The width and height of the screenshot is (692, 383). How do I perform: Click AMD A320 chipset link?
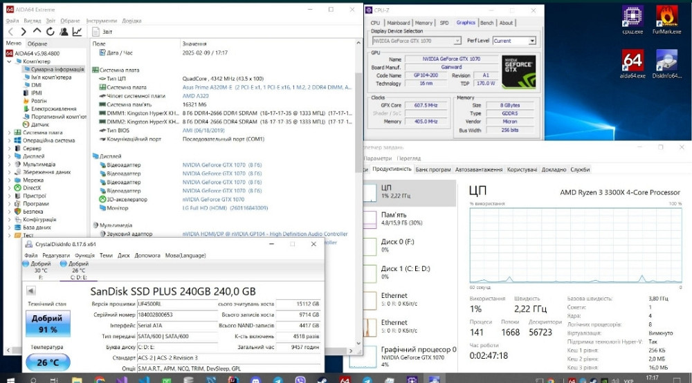196,96
